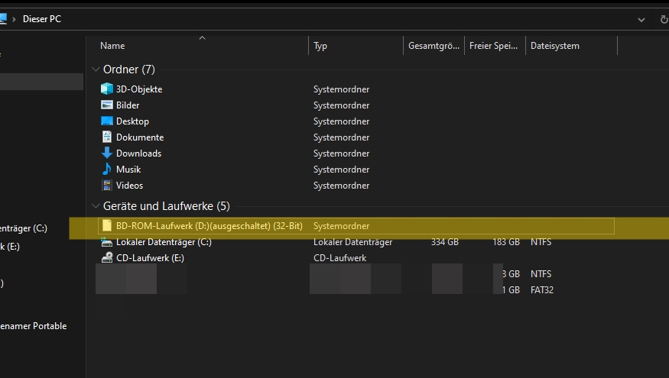The image size is (669, 378).
Task: Collapse the Geräte und Laufwerke (5) group
Action: pos(96,206)
